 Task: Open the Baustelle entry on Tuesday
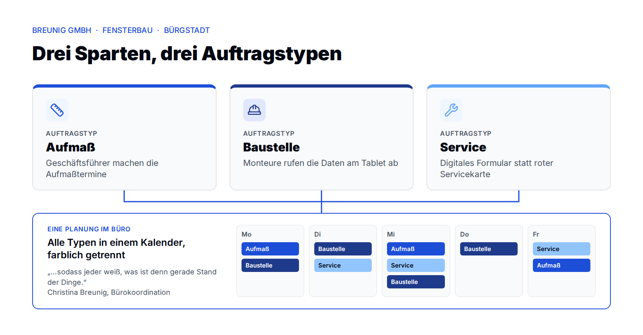(x=343, y=249)
